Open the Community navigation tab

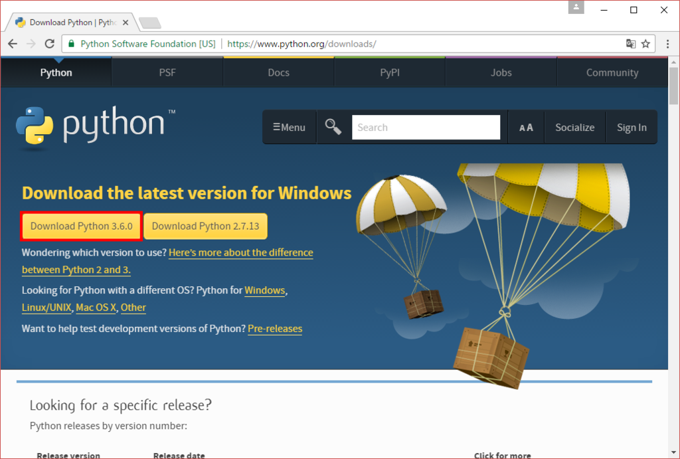612,72
